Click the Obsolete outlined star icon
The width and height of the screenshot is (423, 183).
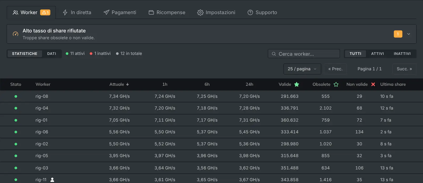click(336, 84)
